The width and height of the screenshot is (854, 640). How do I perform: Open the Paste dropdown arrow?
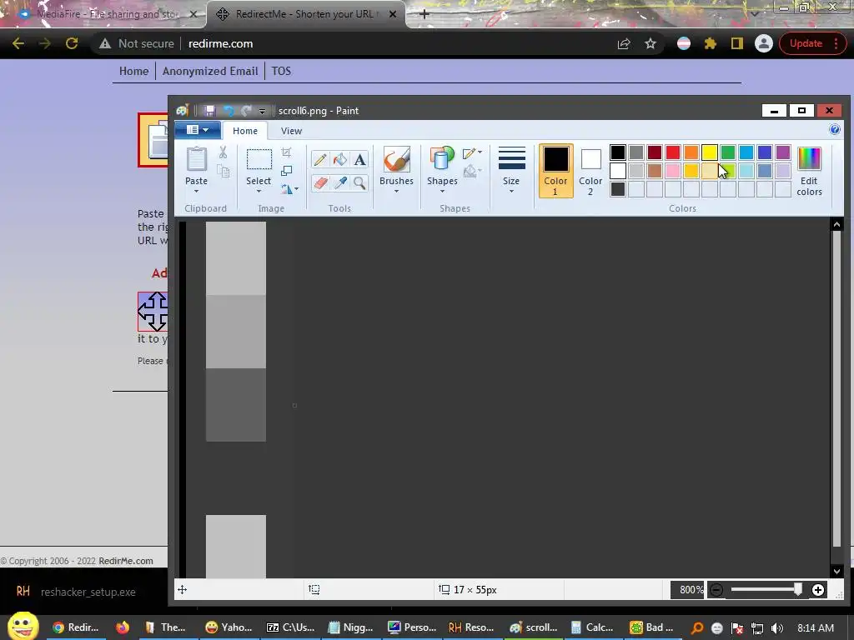196,192
